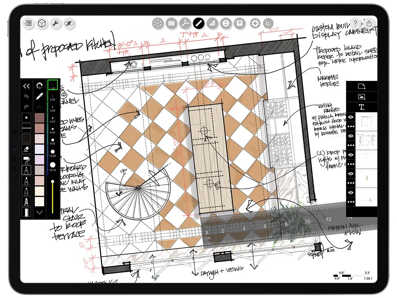The image size is (397, 298).
Task: Choose the top mauve-brown color swatch
Action: pyautogui.click(x=39, y=118)
